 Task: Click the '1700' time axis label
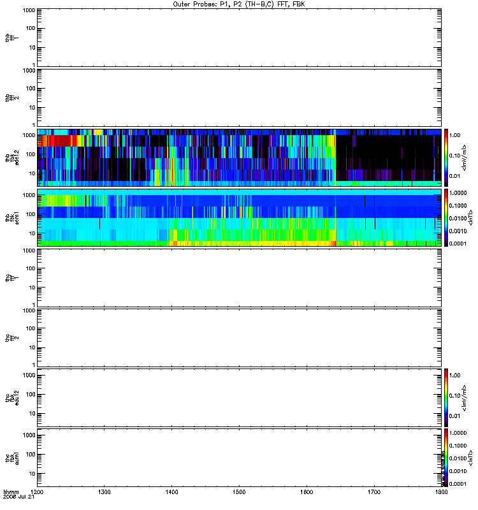(x=374, y=492)
